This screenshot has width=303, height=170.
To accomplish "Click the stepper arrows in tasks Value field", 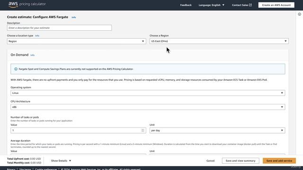I will 143,130.
